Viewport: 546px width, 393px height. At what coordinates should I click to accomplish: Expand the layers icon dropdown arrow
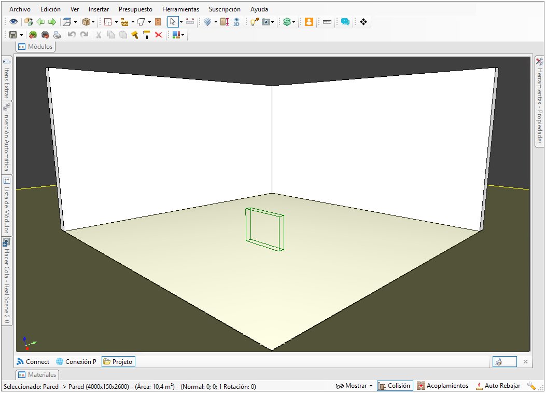(216, 22)
